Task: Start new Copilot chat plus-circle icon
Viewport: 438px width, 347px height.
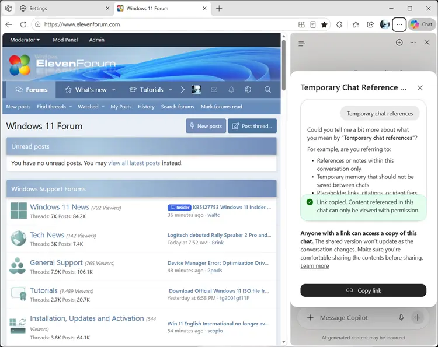Action: pyautogui.click(x=399, y=43)
